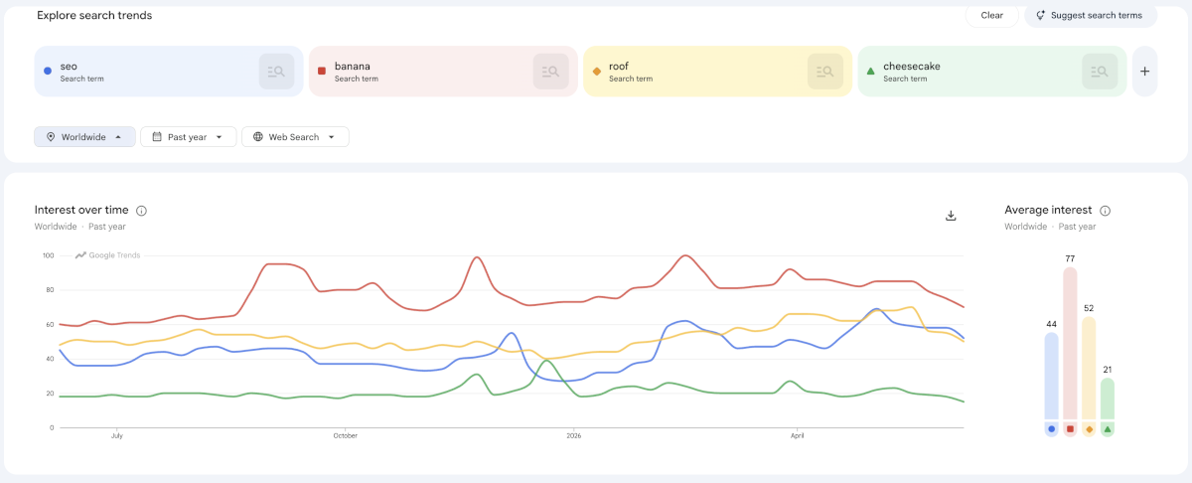
Task: Click the Average interest title
Action: pos(1048,210)
